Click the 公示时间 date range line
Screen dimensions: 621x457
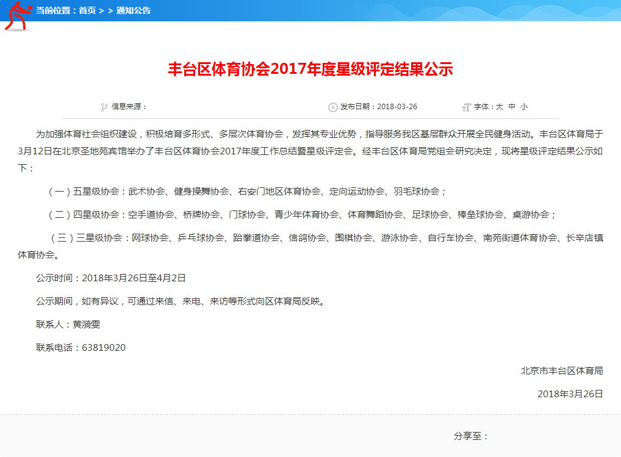click(x=111, y=278)
